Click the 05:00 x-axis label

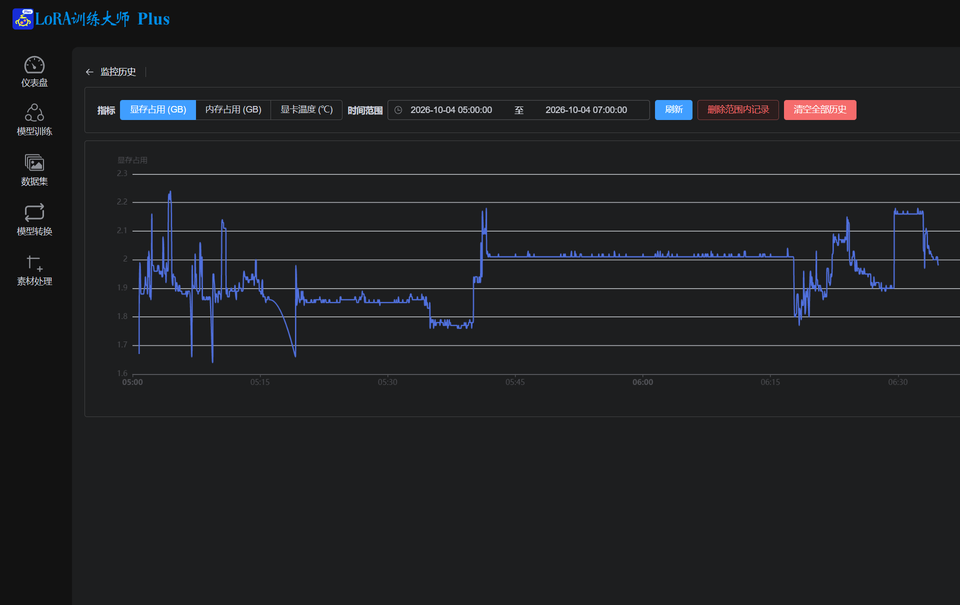point(132,382)
